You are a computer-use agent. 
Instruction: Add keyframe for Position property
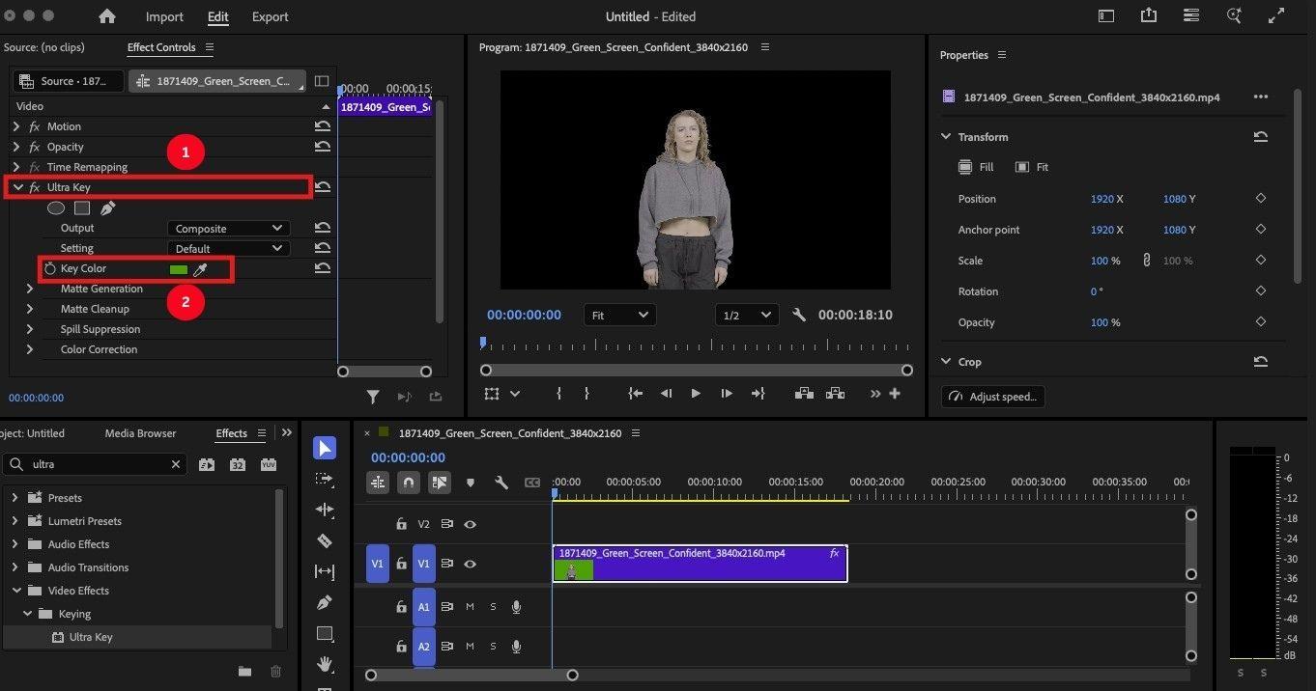point(1260,199)
